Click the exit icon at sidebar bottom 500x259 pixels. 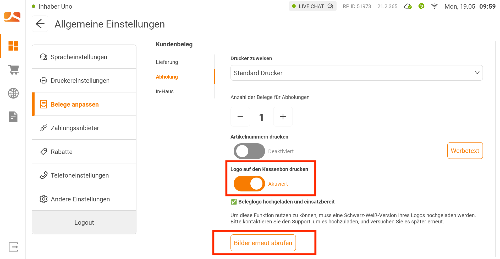tap(13, 247)
